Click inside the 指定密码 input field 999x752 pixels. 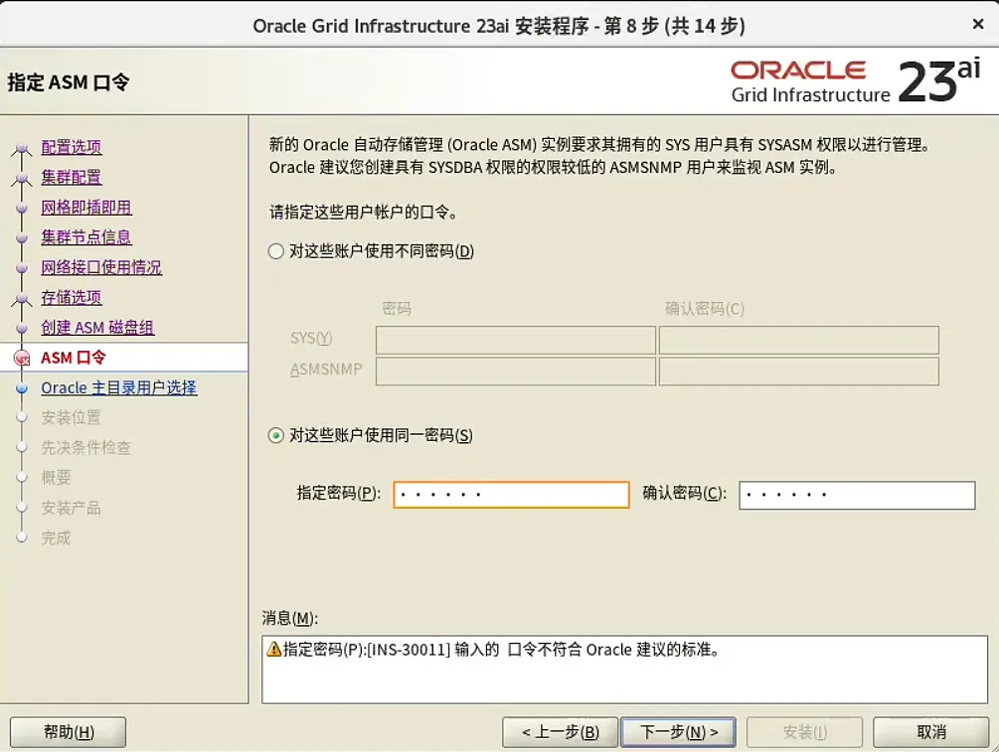[x=510, y=494]
